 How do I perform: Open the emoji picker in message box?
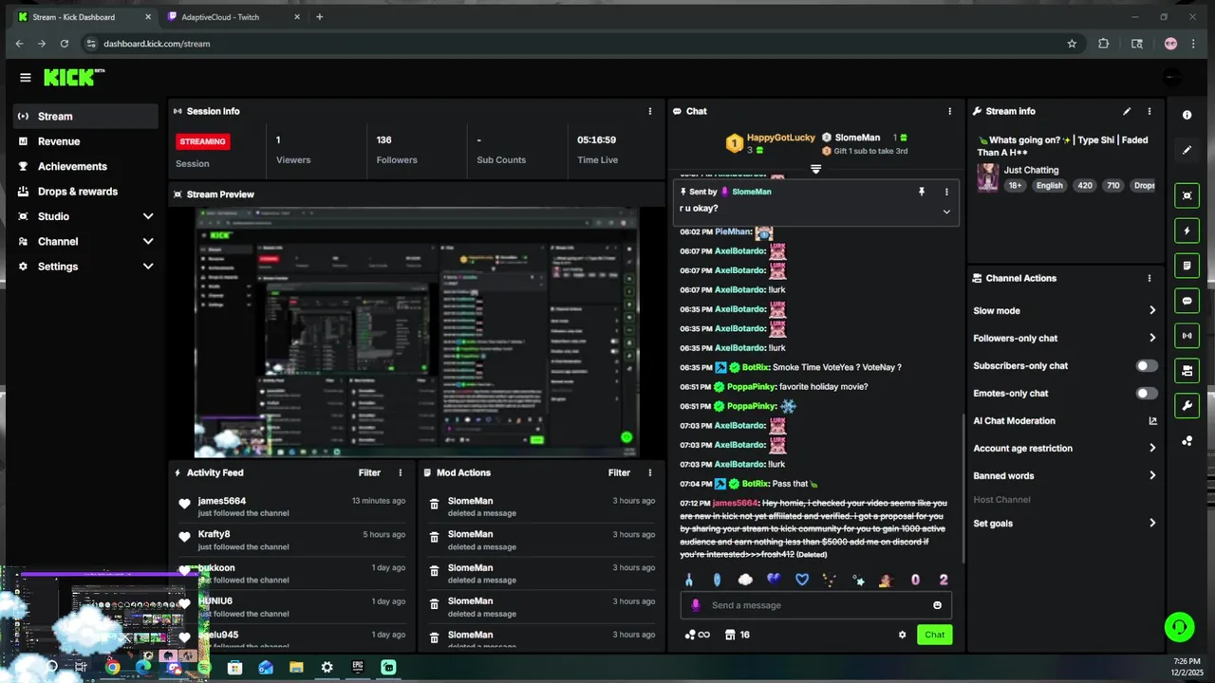coord(938,605)
